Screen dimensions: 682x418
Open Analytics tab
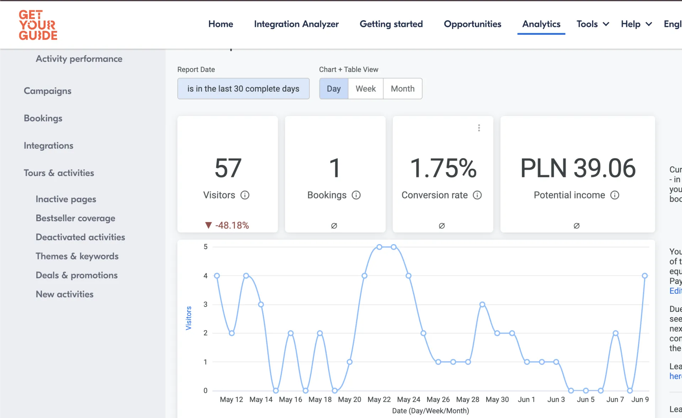tap(541, 24)
